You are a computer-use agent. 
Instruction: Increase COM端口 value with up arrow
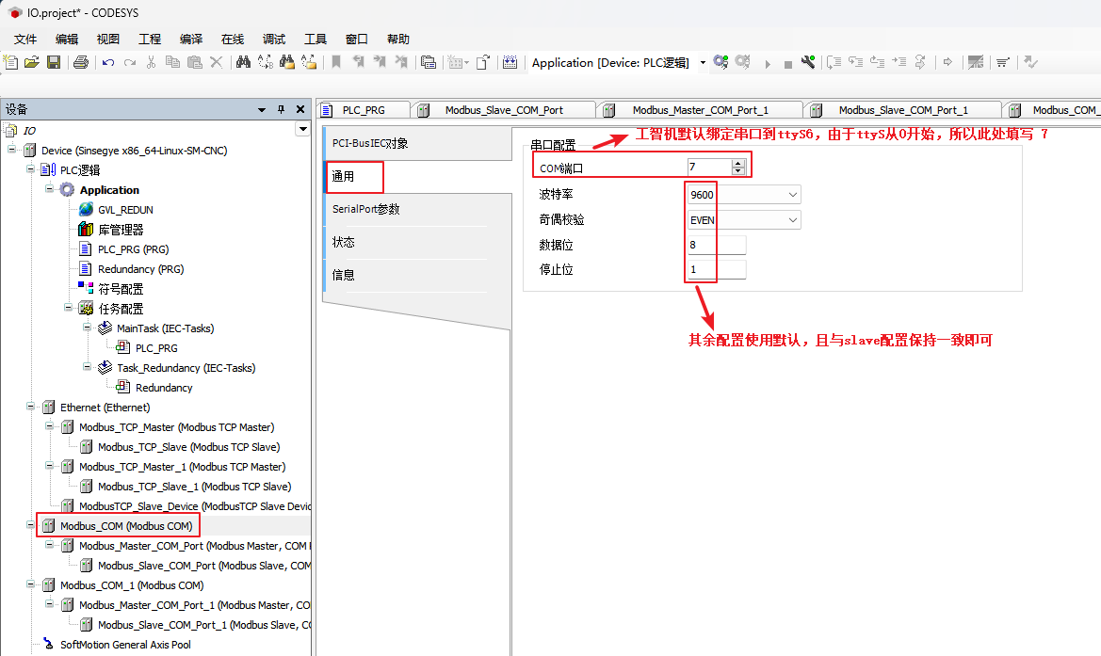coord(737,163)
